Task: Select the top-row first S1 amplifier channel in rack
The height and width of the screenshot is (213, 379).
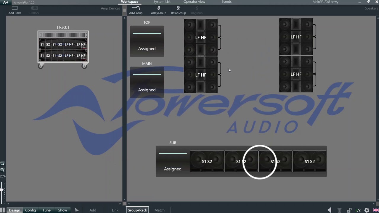Action: point(42,44)
